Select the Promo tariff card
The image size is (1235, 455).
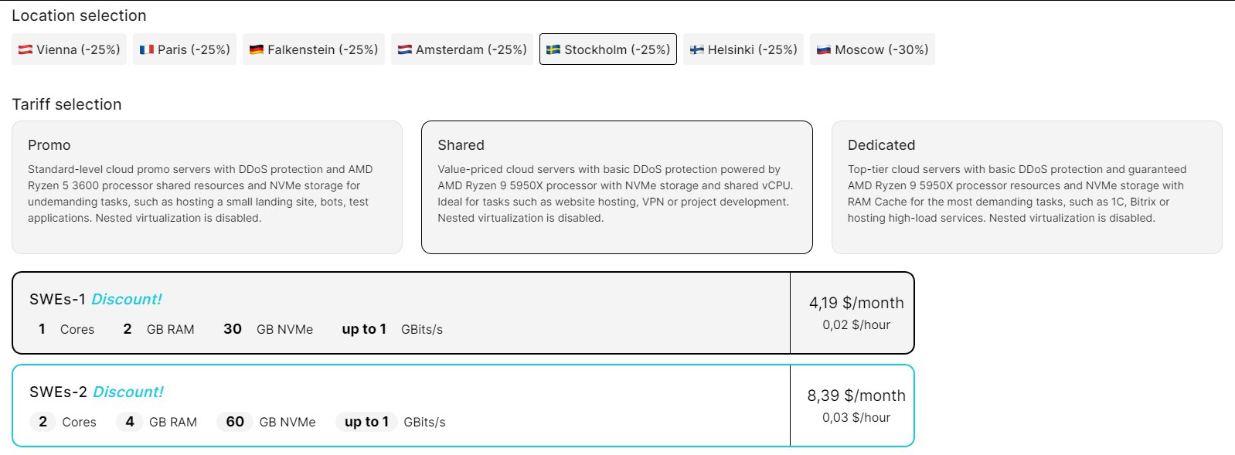[207, 187]
